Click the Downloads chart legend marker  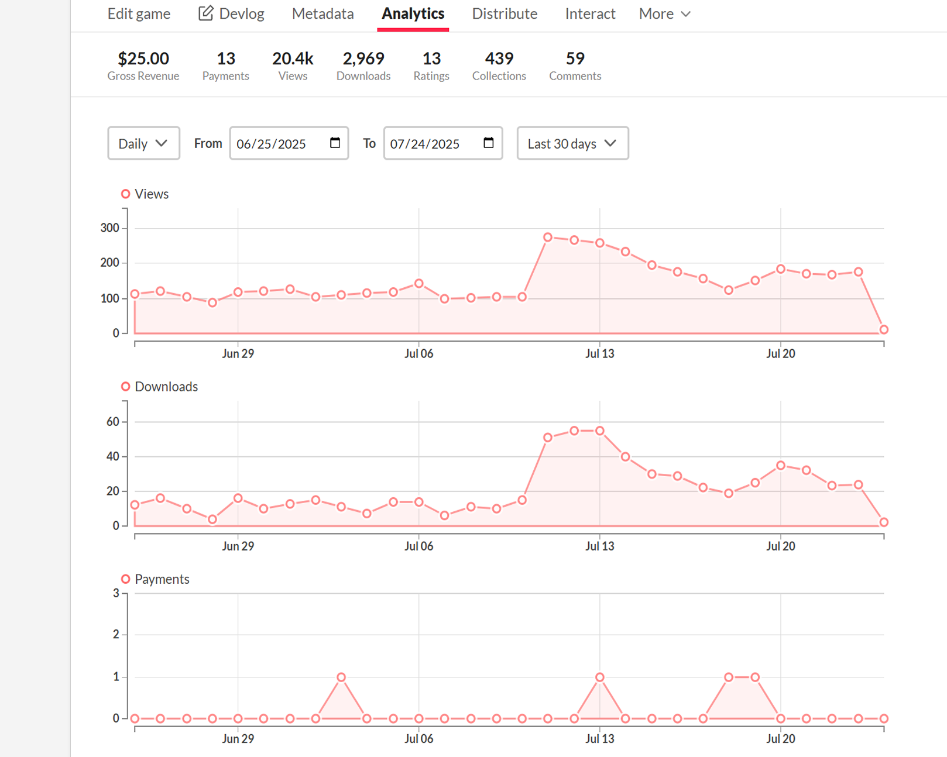(125, 387)
